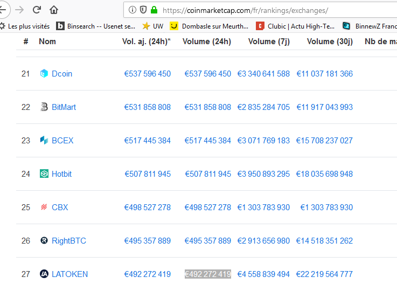The height and width of the screenshot is (284, 397).
Task: Click the browser forward arrow button
Action: [19, 10]
